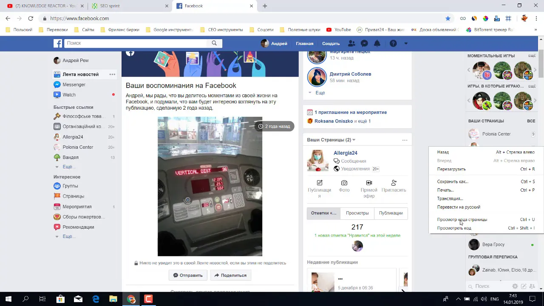Click Поделиться button under memory
The image size is (544, 306).
point(230,275)
